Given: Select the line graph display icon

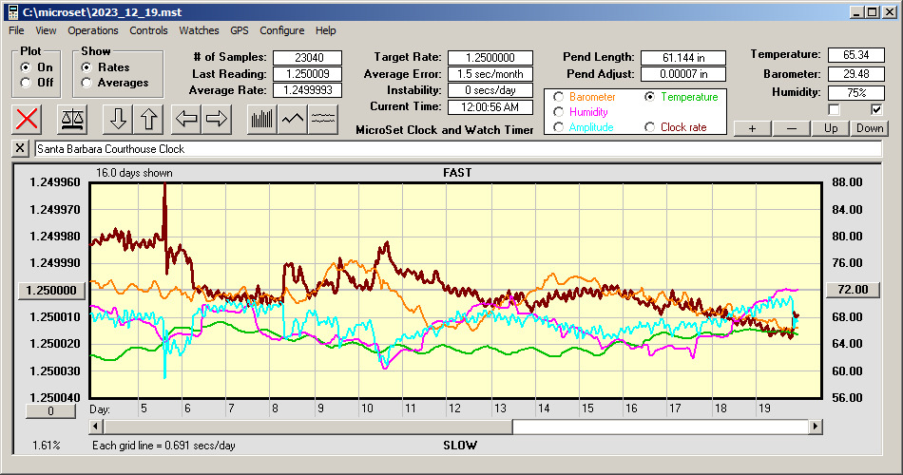Looking at the screenshot, I should click(x=293, y=119).
